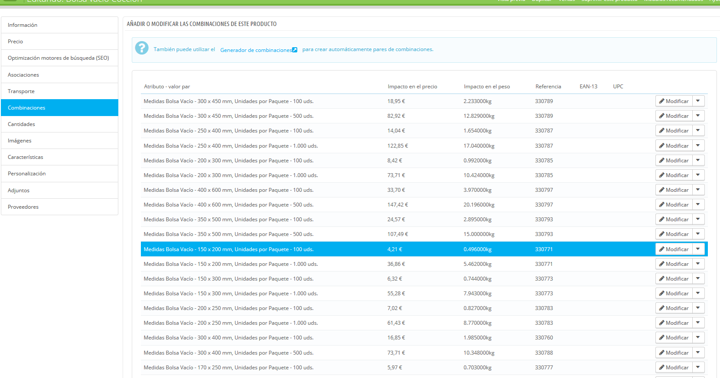This screenshot has width=720, height=378.
Task: Go to the Precio section
Action: coord(59,42)
